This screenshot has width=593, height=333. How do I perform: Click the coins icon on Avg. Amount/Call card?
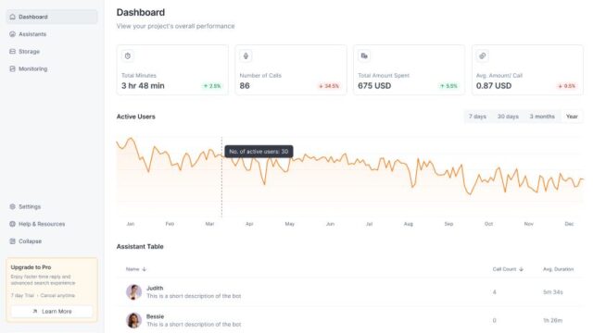click(482, 55)
